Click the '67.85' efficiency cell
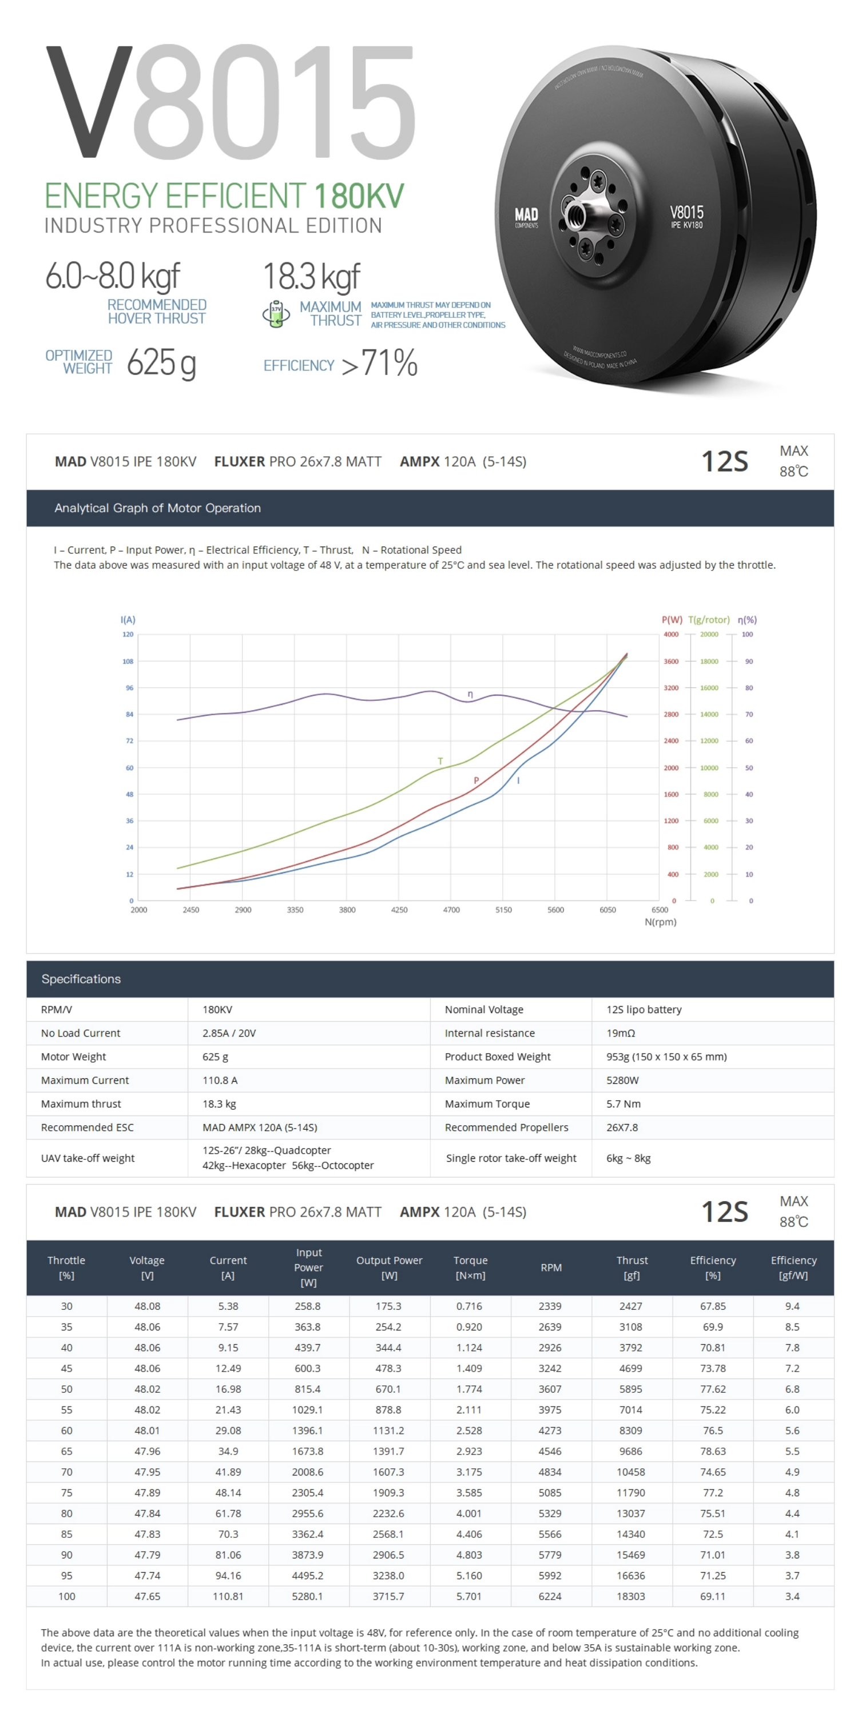This screenshot has width=854, height=1714. click(x=713, y=1306)
